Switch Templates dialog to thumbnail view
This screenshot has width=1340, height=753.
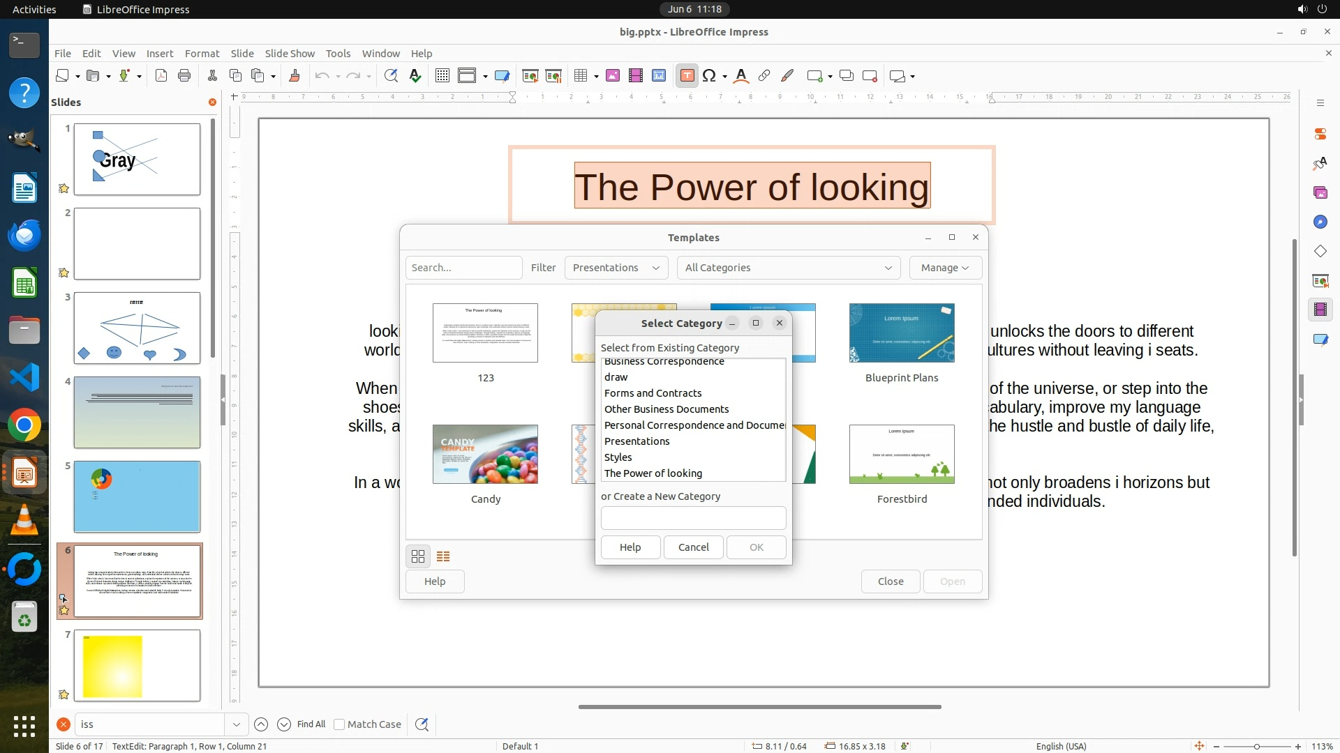[x=418, y=556]
